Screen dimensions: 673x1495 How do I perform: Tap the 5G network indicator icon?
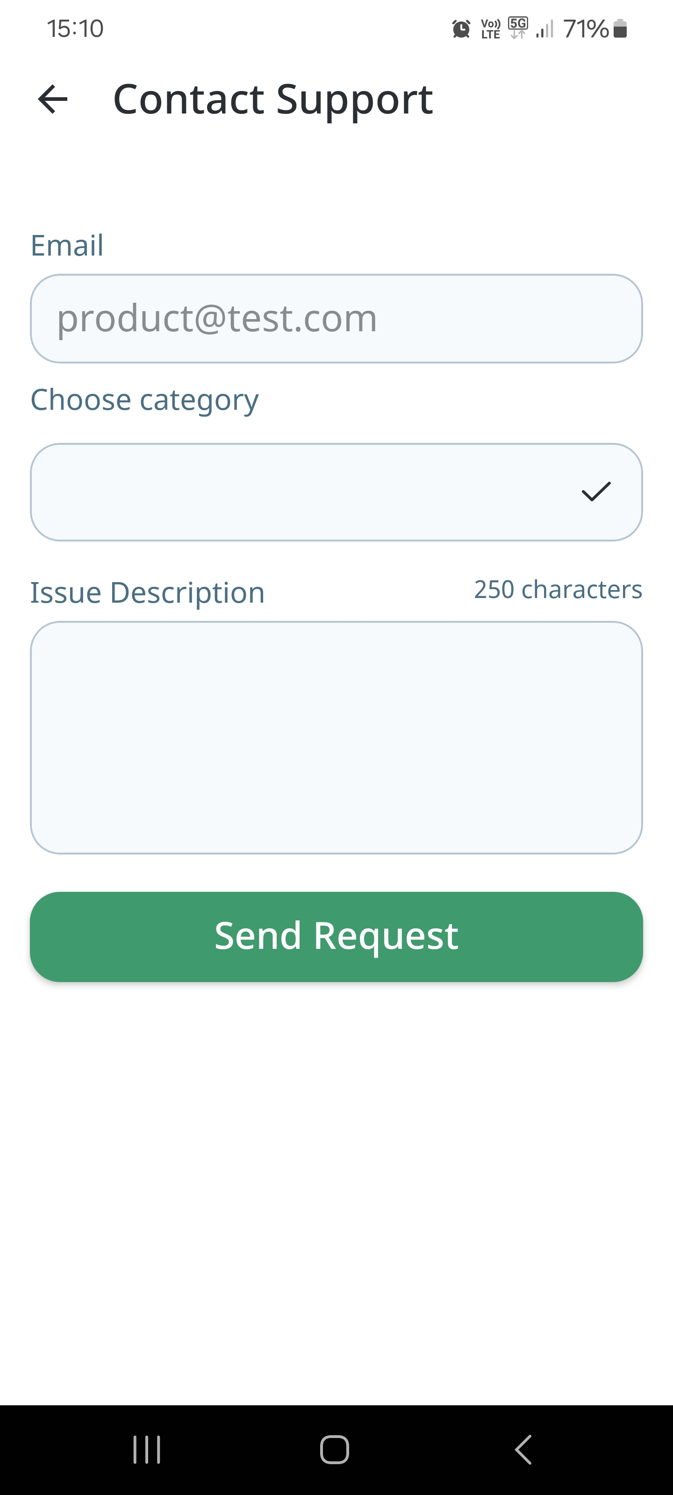[x=518, y=27]
